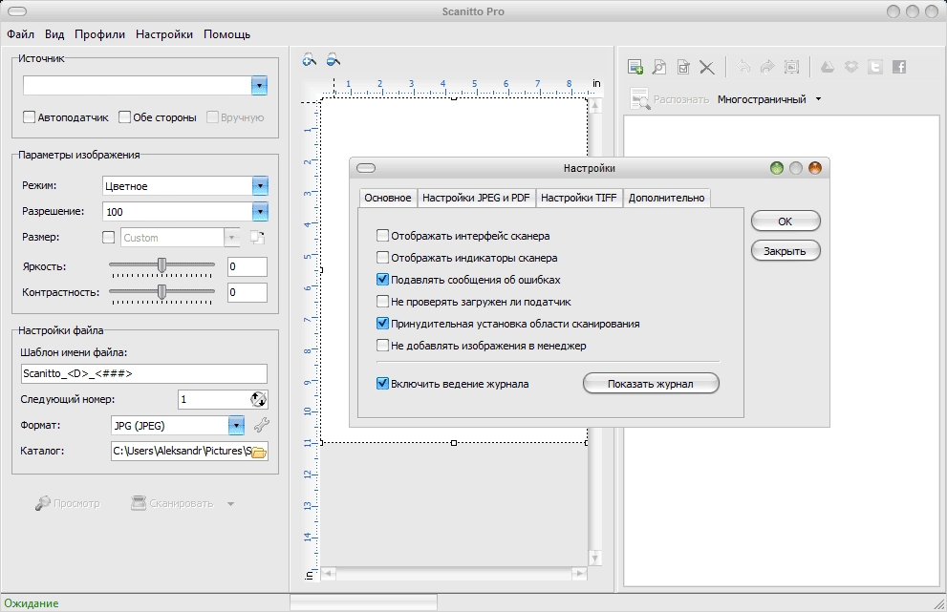The width and height of the screenshot is (947, 612).
Task: Check Не проверять загружен ли податчик
Action: pyautogui.click(x=382, y=301)
